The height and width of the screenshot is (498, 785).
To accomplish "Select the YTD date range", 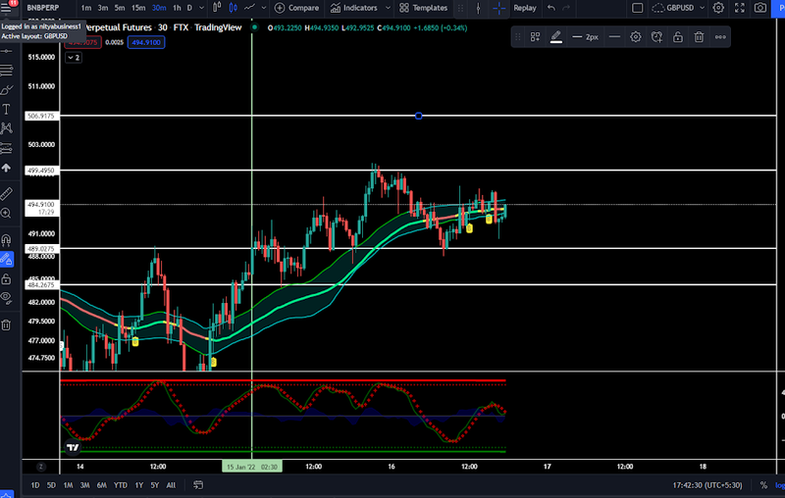I will [x=120, y=485].
